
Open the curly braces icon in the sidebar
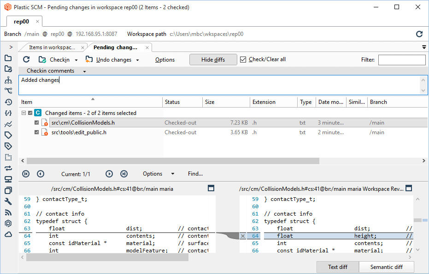[x=8, y=113]
